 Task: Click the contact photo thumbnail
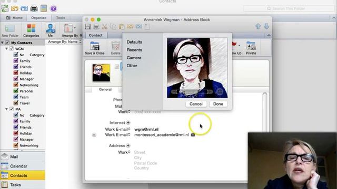click(101, 73)
